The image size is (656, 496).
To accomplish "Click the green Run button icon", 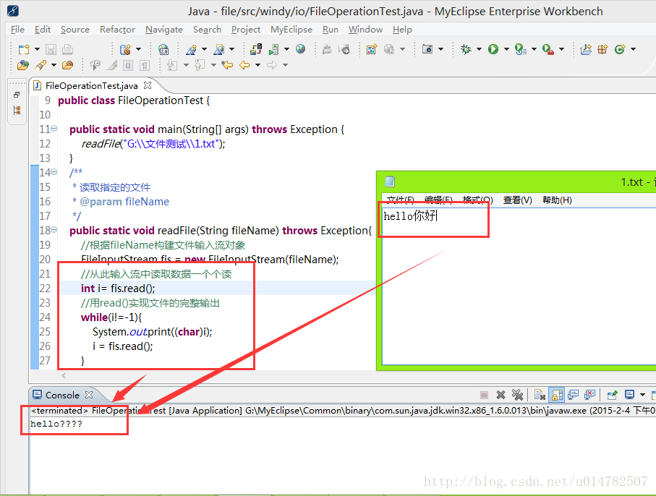I will click(493, 49).
